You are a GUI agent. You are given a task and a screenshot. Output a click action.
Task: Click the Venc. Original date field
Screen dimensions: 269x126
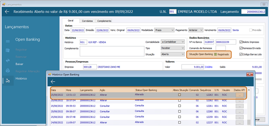point(133,30)
